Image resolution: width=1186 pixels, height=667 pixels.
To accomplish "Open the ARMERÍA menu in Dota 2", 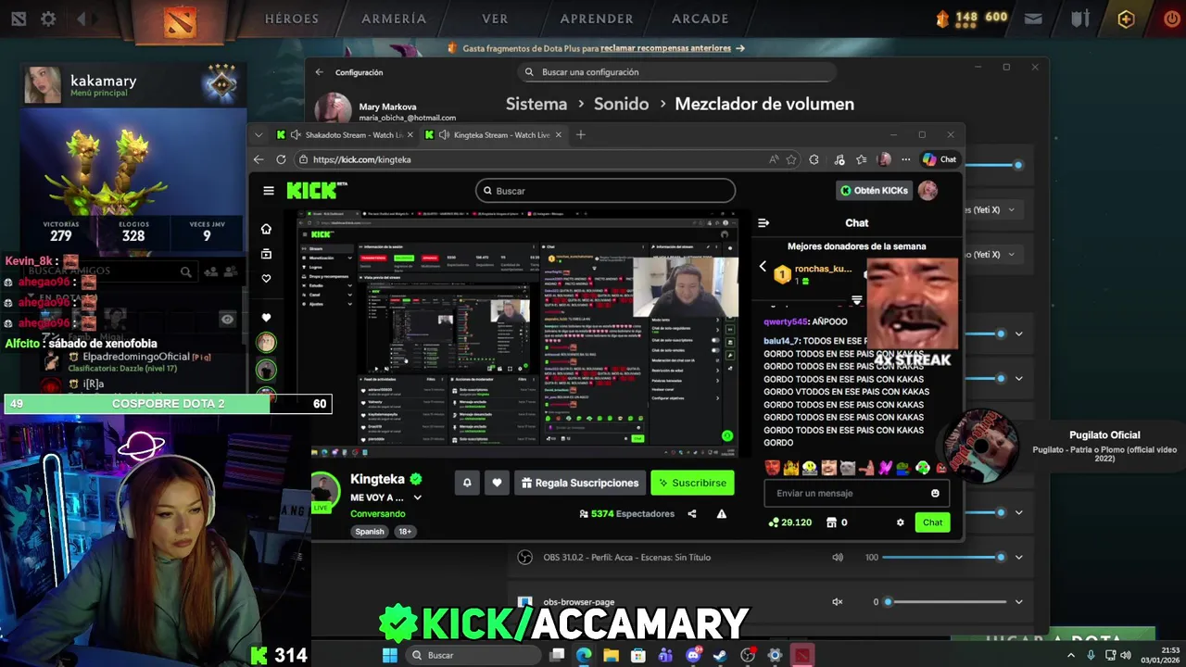I will 394,19.
